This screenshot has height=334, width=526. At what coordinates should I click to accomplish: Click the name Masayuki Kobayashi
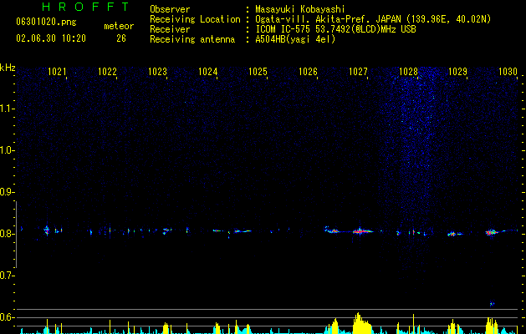tap(300, 9)
